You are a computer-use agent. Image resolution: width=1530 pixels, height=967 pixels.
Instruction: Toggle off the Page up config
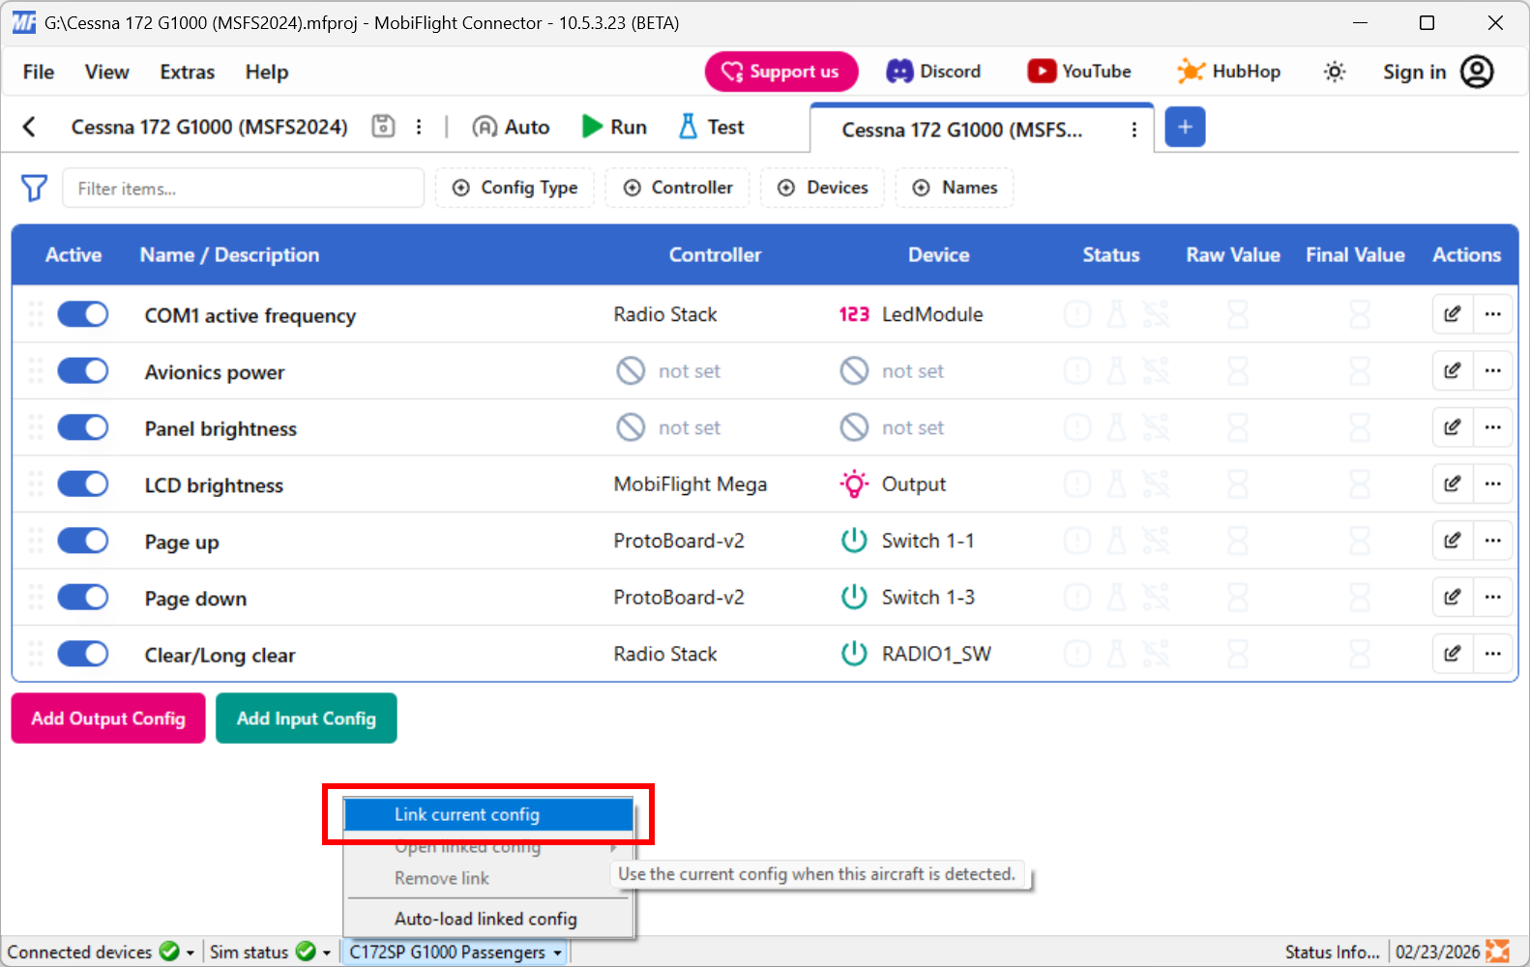click(x=83, y=542)
